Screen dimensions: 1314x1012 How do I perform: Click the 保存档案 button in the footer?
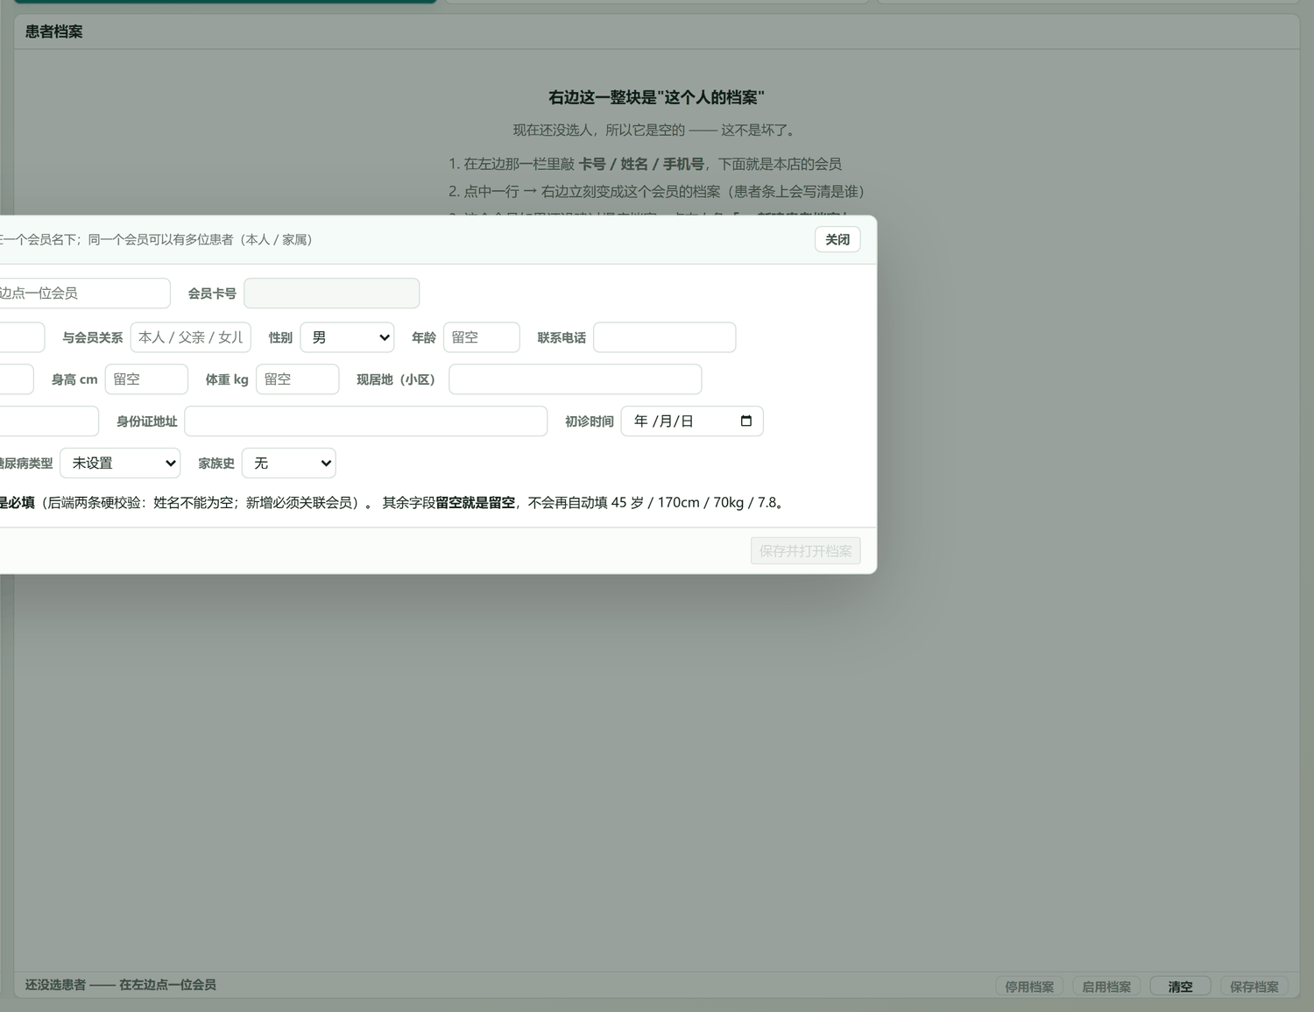click(1254, 987)
